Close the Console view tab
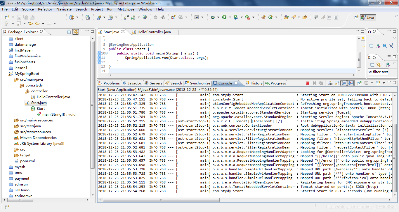This screenshot has width=399, height=212. tap(236, 83)
